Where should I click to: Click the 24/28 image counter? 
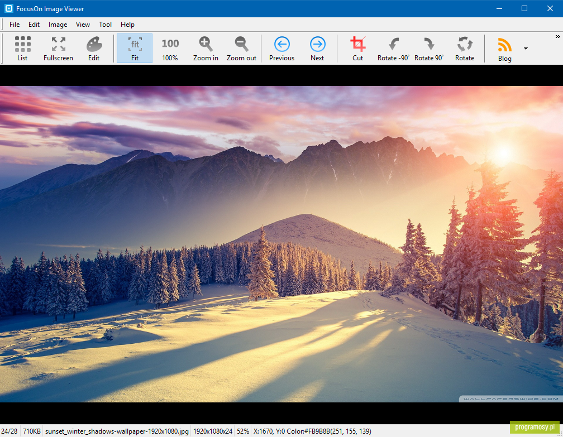[9, 431]
